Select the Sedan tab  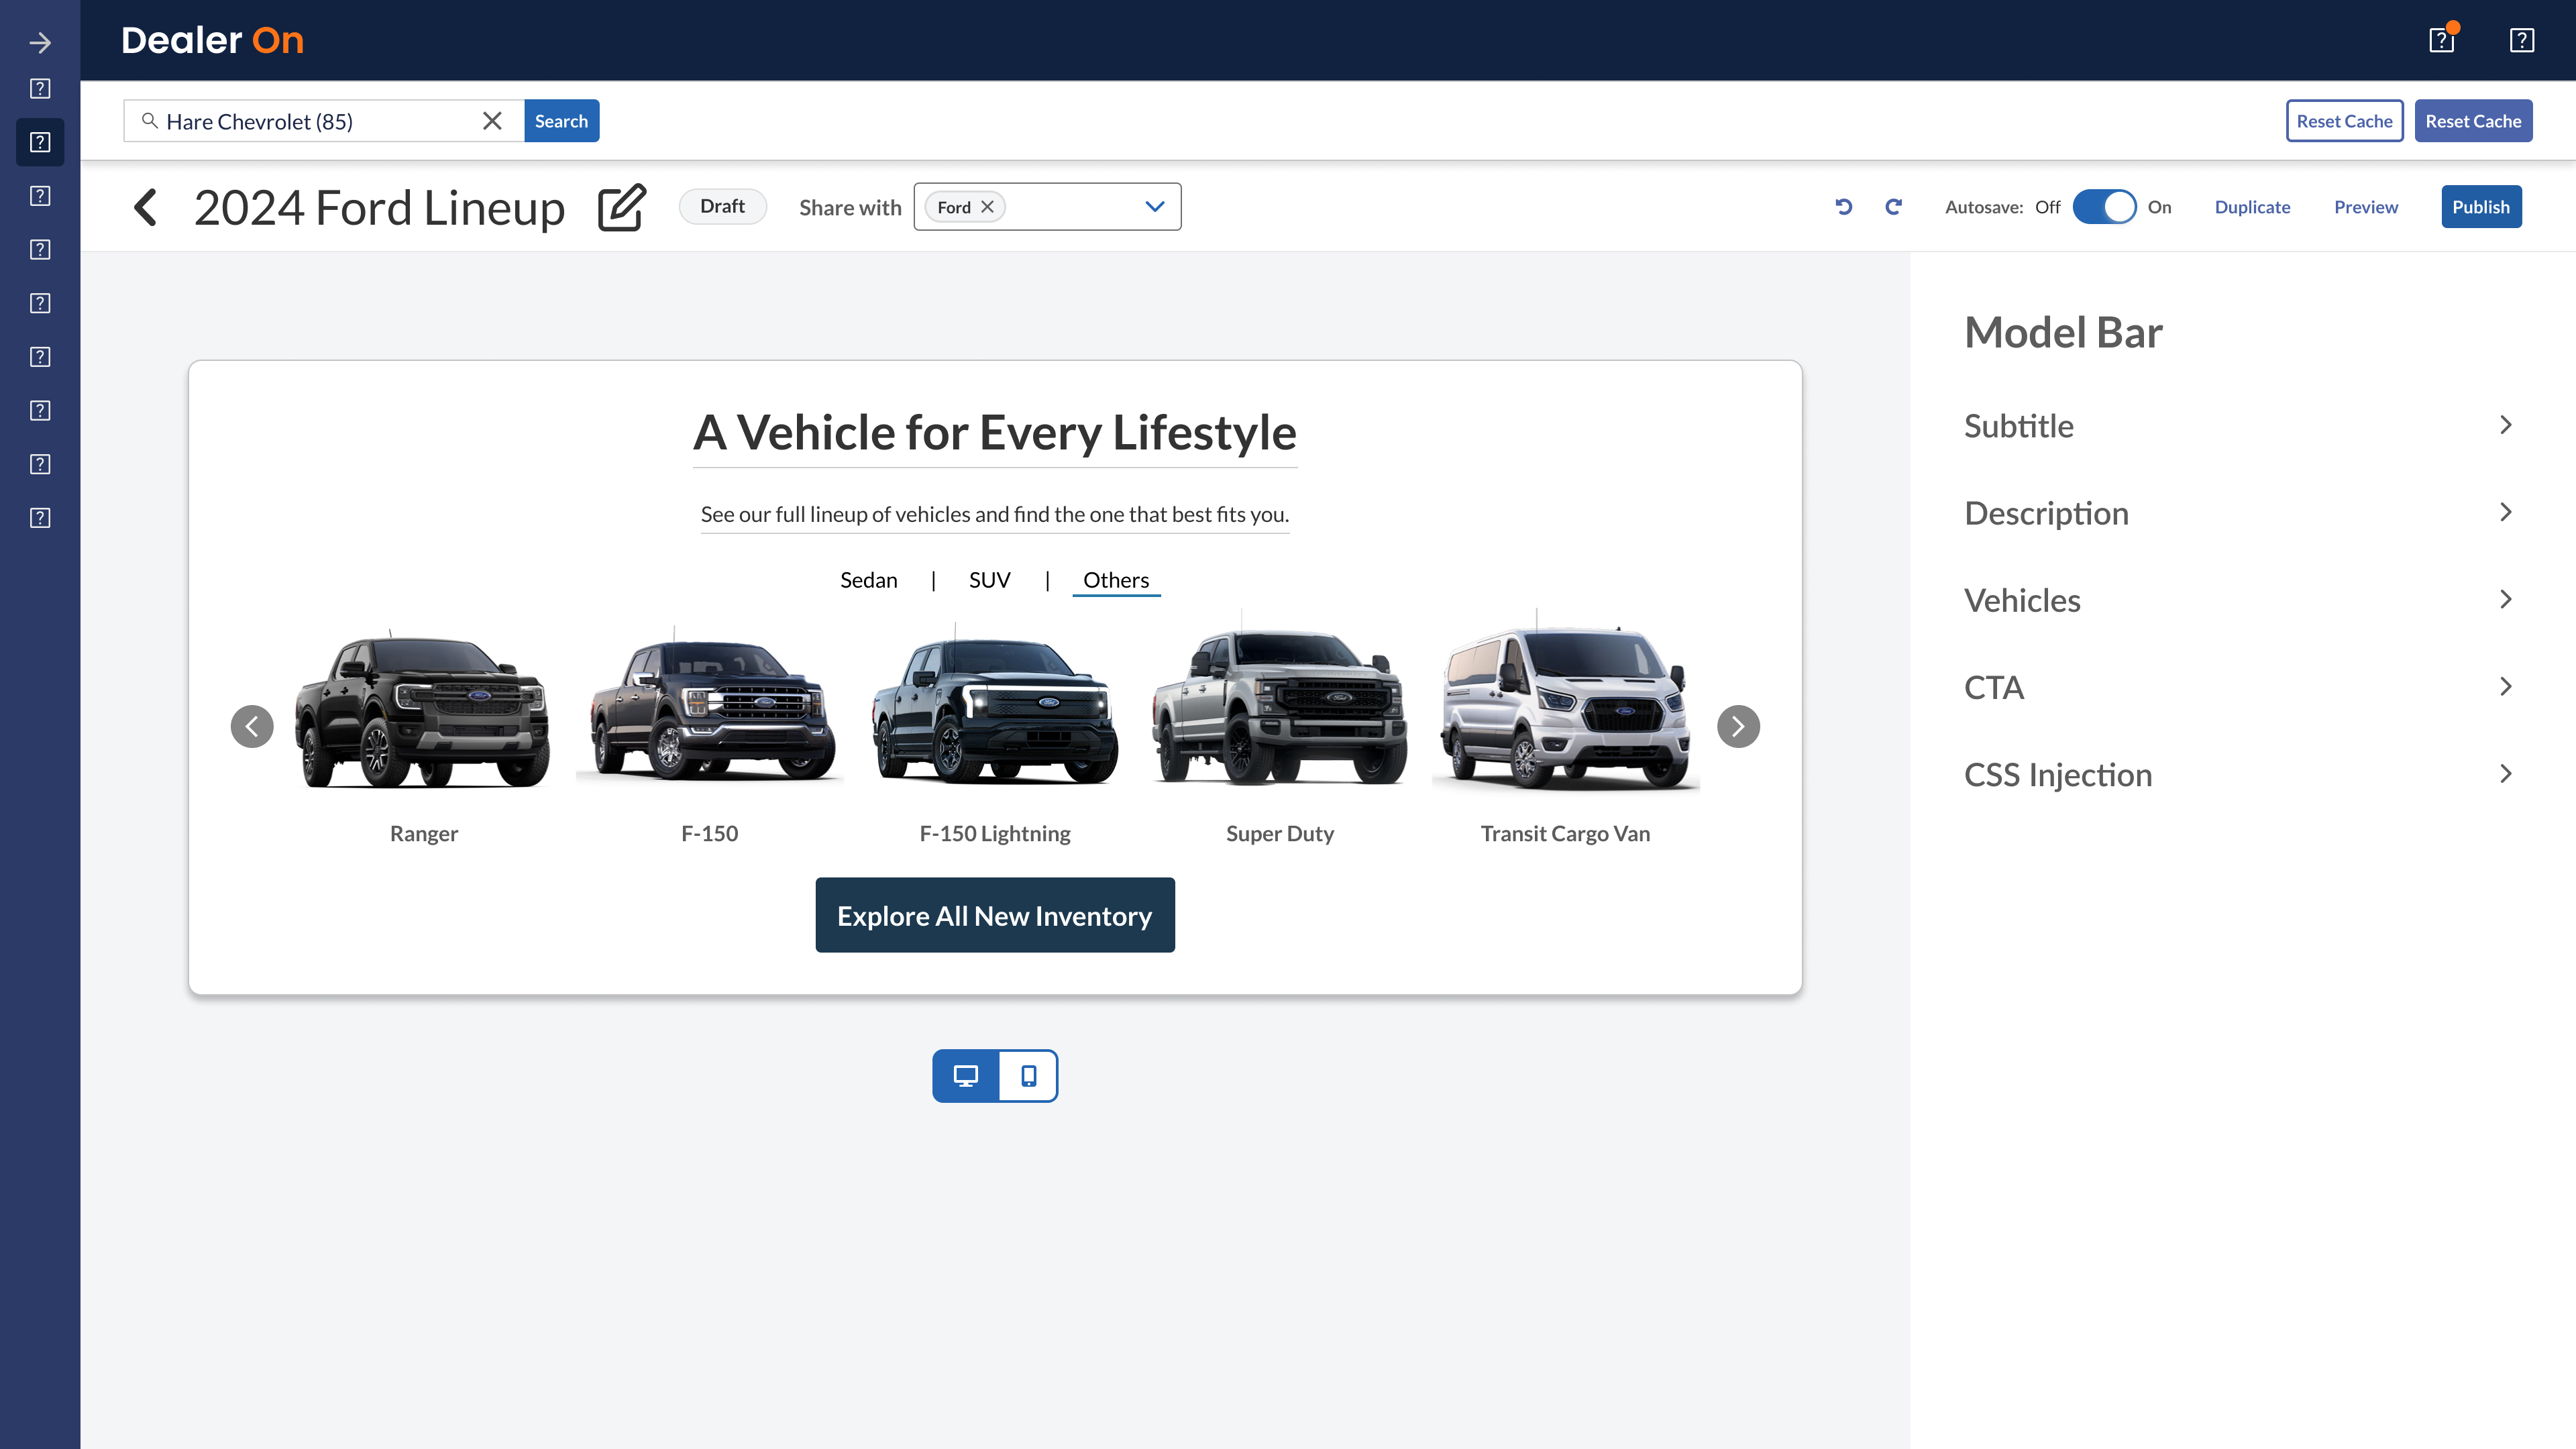[x=869, y=580]
